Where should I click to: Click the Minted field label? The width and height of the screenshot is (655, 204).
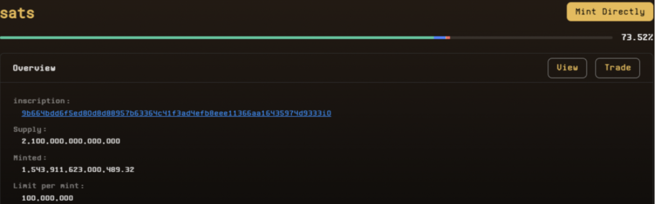(x=30, y=157)
